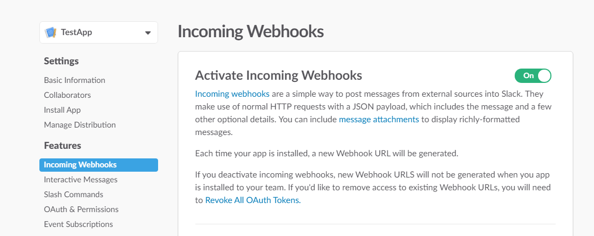Click the Activate Incoming Webhooks heading

pos(278,75)
